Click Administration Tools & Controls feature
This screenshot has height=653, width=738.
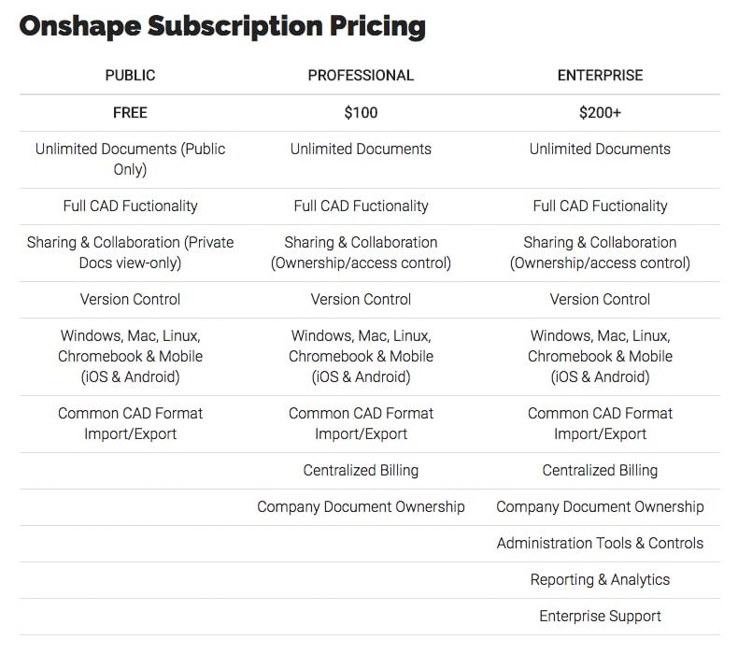click(600, 543)
